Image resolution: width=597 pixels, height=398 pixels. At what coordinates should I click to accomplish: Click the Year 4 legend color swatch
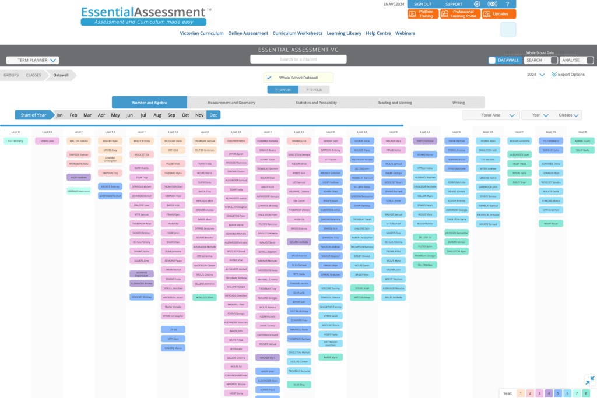(549, 393)
